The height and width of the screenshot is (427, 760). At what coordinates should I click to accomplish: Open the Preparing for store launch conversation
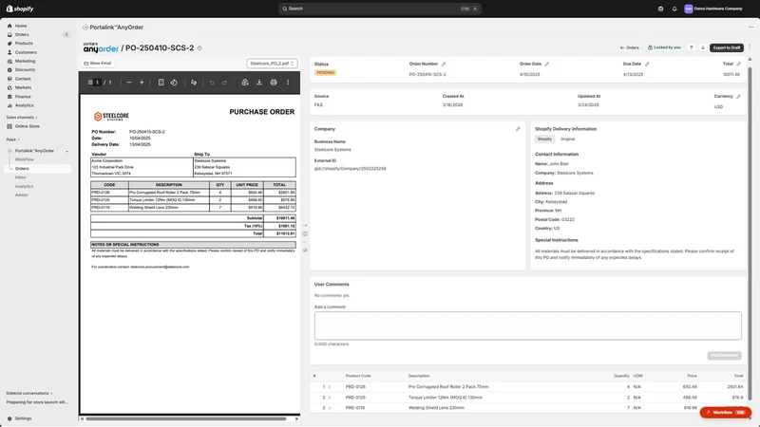click(x=37, y=402)
